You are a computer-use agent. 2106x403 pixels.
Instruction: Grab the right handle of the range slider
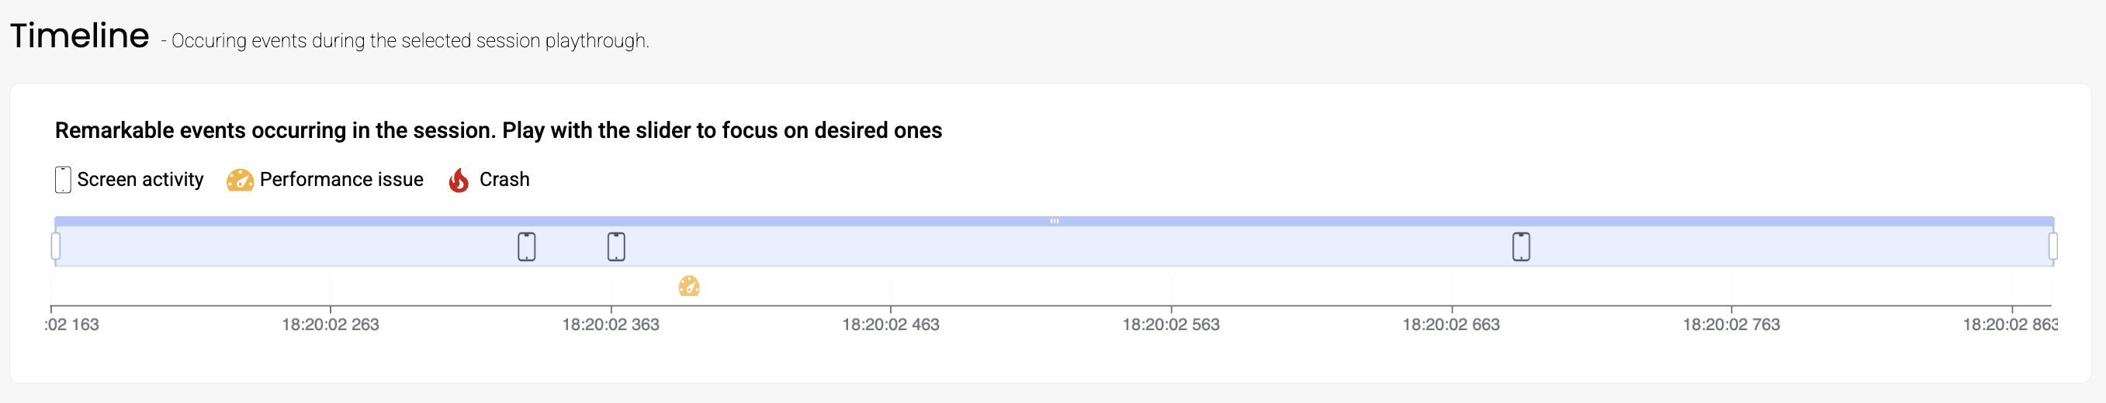pos(2052,246)
